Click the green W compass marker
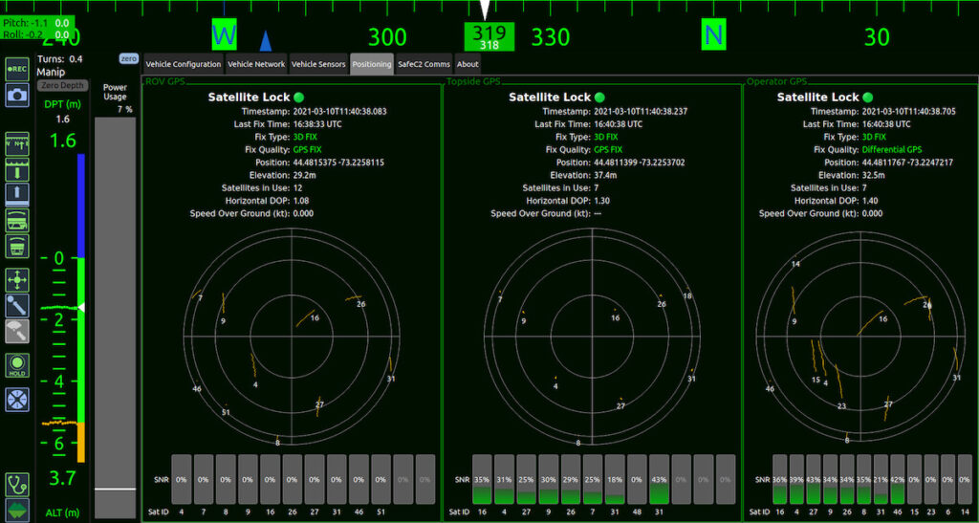The width and height of the screenshot is (979, 523). (x=224, y=34)
